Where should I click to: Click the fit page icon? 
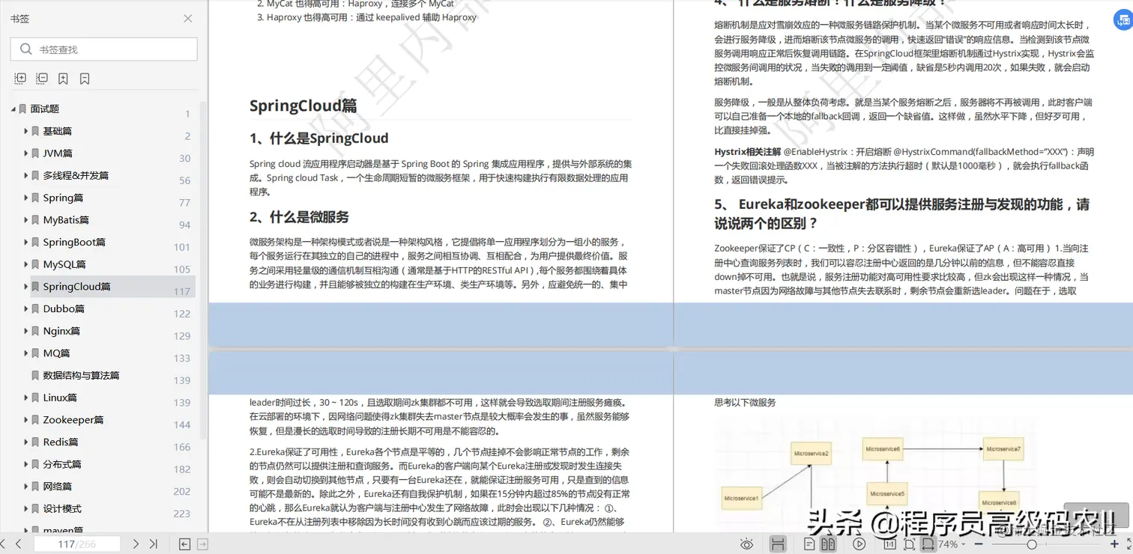tap(910, 544)
